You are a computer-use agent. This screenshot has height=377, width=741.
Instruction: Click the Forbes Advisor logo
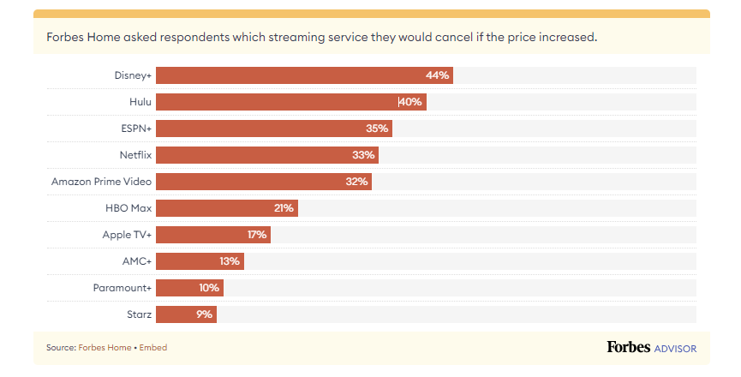[651, 348]
